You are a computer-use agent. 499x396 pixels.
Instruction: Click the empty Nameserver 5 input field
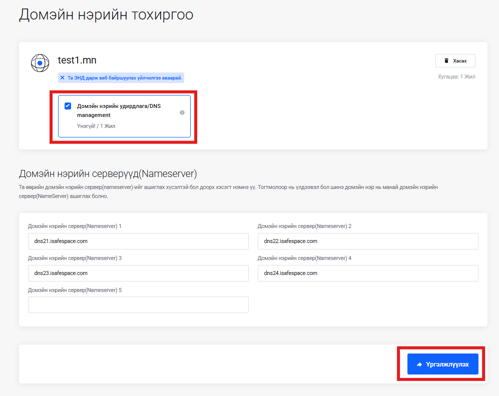(x=138, y=305)
